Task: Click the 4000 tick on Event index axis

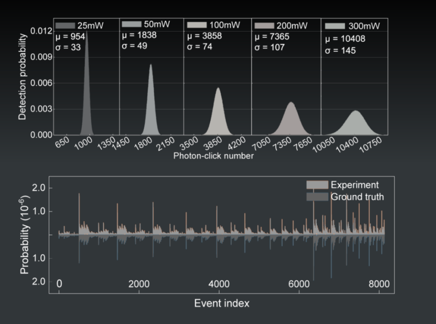Action: 219,284
